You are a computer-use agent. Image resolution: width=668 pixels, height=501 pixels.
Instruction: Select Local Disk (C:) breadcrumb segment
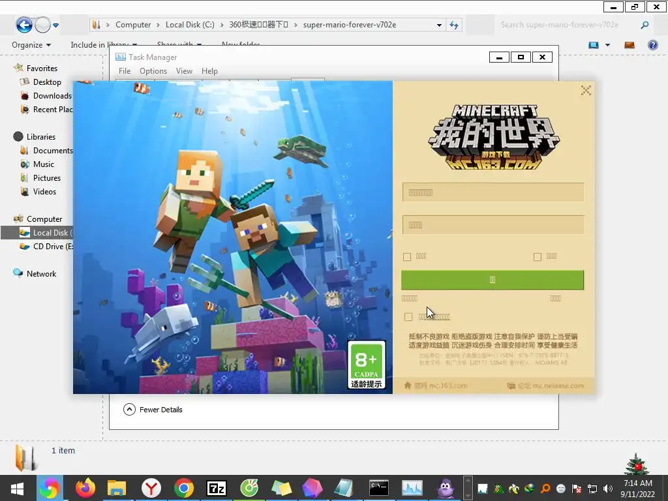point(190,25)
